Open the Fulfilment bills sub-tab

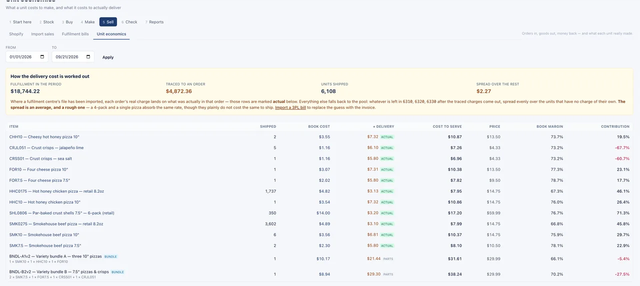click(x=75, y=34)
